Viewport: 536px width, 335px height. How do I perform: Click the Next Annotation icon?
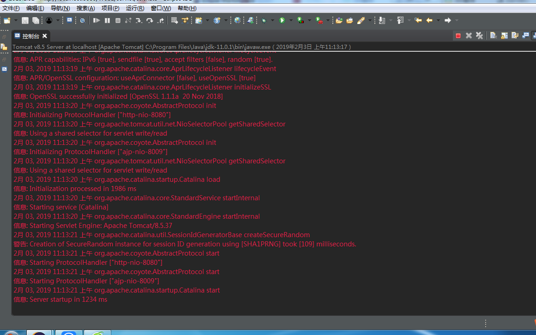click(382, 20)
